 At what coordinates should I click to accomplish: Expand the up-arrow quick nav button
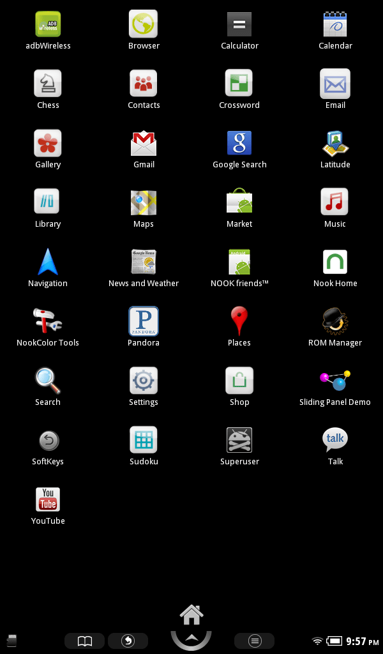(191, 640)
